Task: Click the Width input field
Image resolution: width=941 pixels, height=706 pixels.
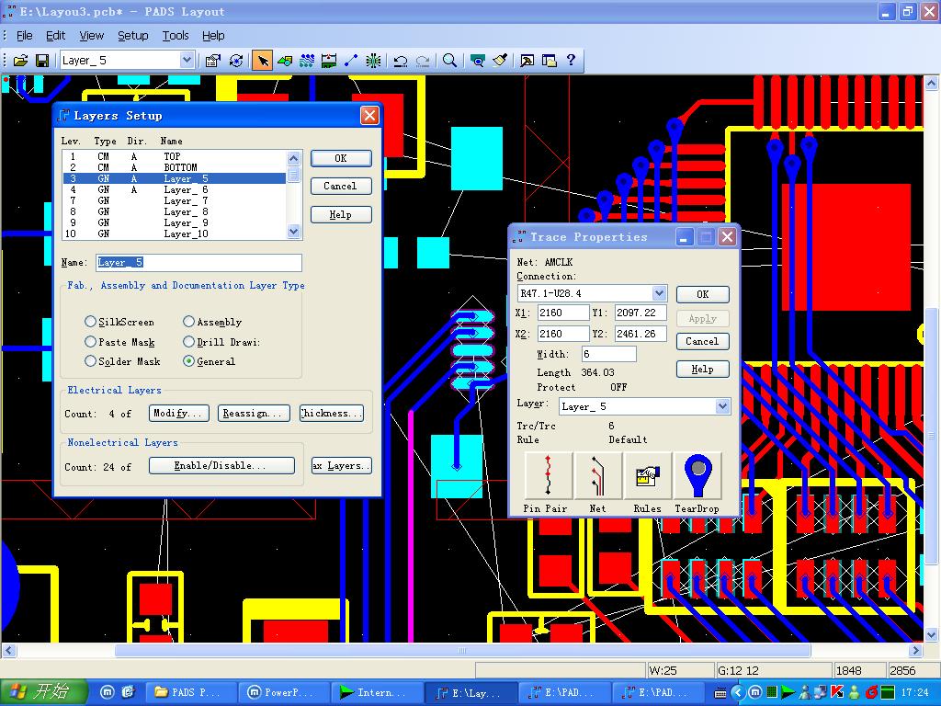Action: 608,354
